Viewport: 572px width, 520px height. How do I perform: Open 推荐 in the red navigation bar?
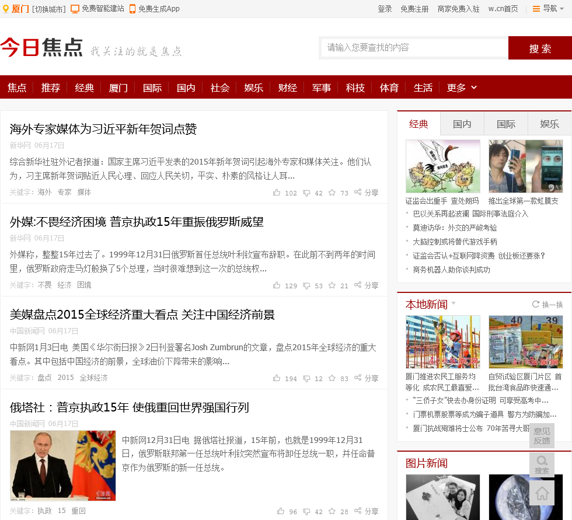[x=51, y=88]
